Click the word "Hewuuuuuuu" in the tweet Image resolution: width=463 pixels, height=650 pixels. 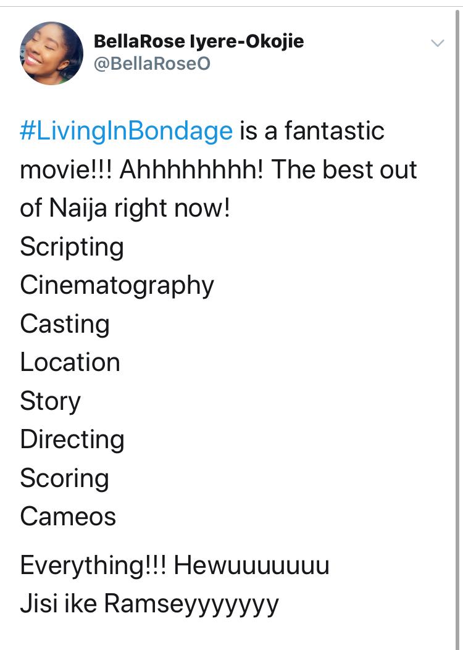(251, 565)
